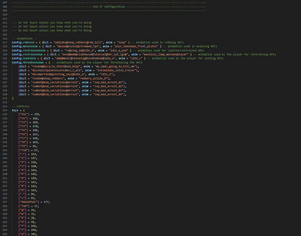Click the '-- Controls' comment

21,106
